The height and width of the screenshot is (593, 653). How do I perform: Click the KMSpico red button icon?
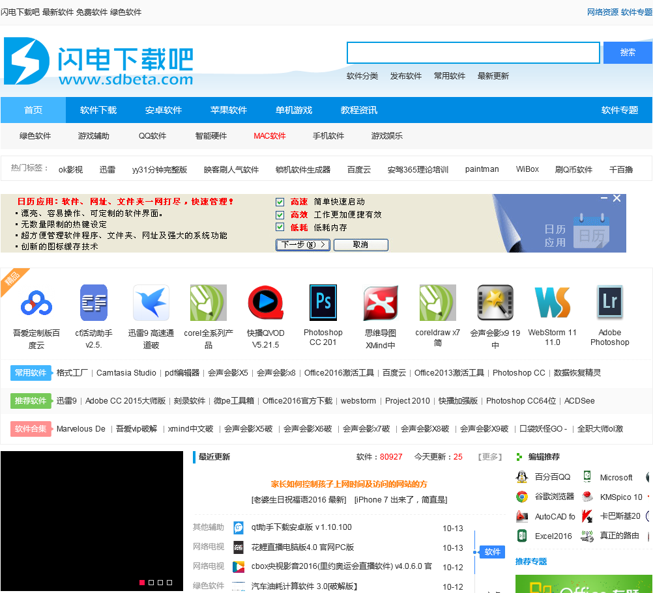tap(587, 497)
